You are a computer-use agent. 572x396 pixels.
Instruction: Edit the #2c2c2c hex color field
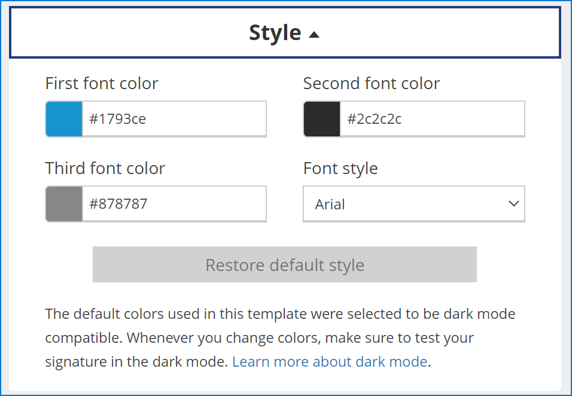click(x=432, y=119)
